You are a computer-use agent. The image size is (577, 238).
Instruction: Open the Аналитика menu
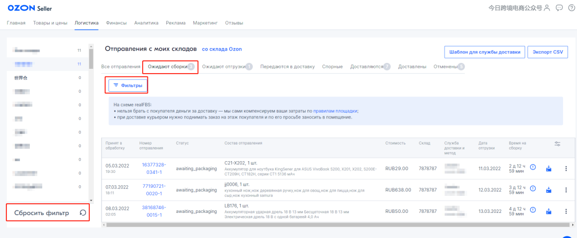[146, 23]
